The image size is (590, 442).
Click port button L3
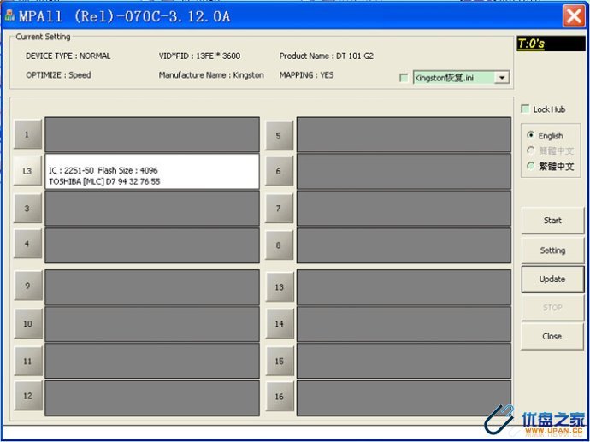tap(27, 171)
